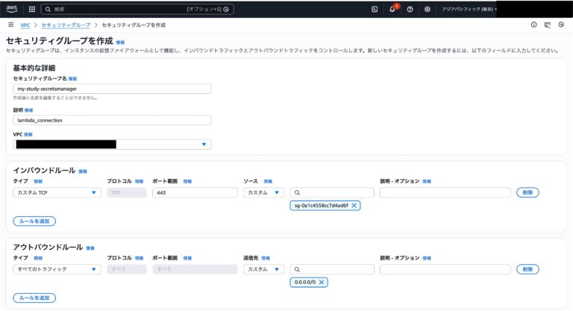The width and height of the screenshot is (573, 311).
Task: Open the info panel icon below the top bar
Action: [533, 25]
